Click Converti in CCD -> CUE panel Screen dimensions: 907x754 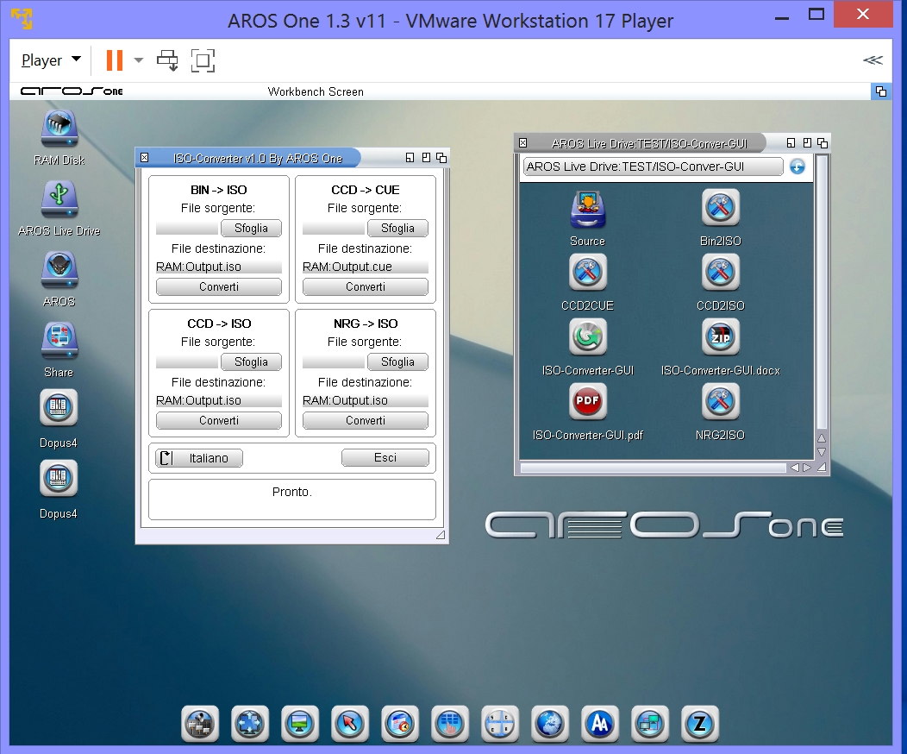pyautogui.click(x=365, y=287)
